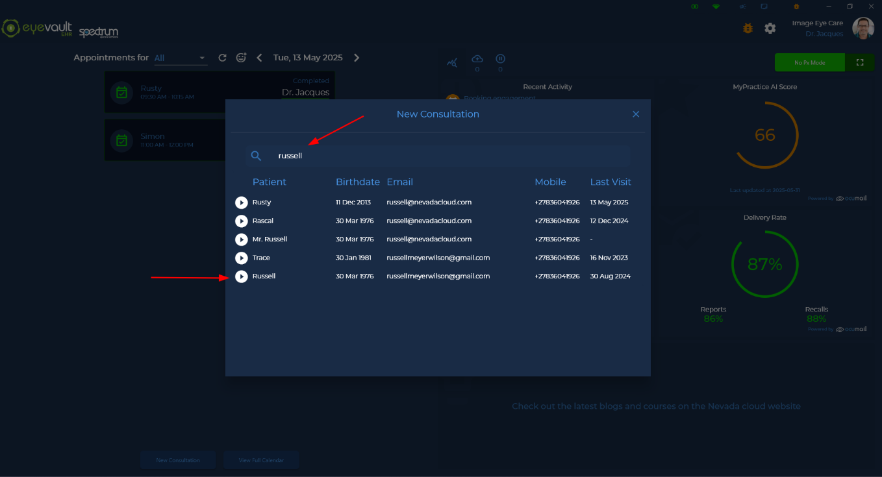
Task: Click the 'Image Eye Care' practice name
Action: 818,23
